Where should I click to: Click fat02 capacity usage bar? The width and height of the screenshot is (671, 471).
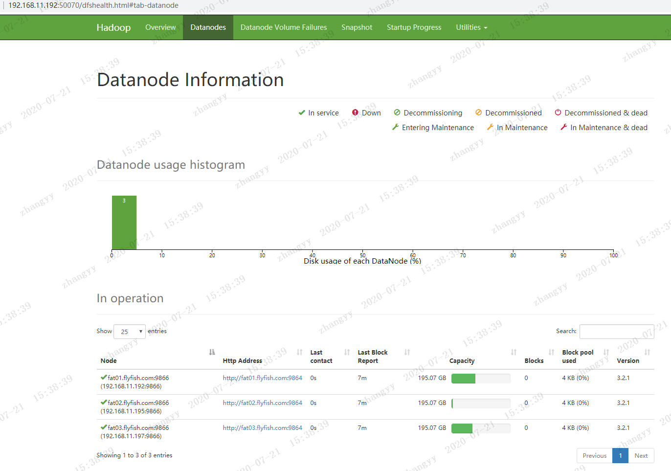[481, 403]
